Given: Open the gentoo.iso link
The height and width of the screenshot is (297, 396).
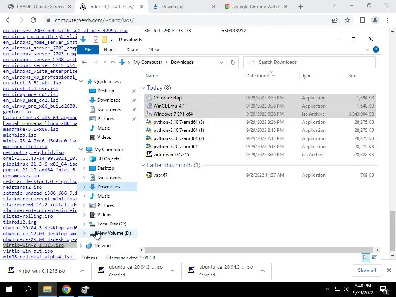Looking at the screenshot, I should tap(17, 112).
